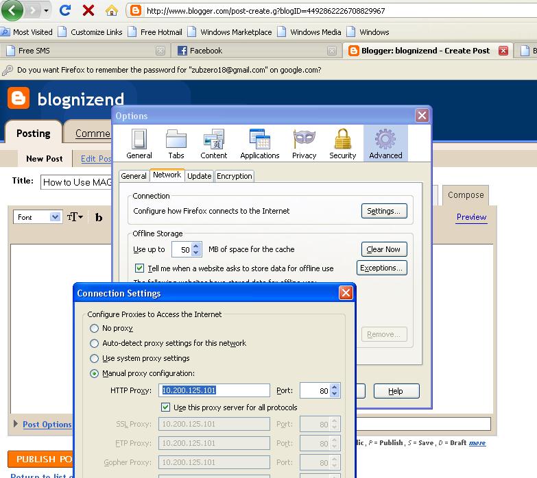This screenshot has width=537, height=478.
Task: Open the text size dropdown icon
Action: 75,217
